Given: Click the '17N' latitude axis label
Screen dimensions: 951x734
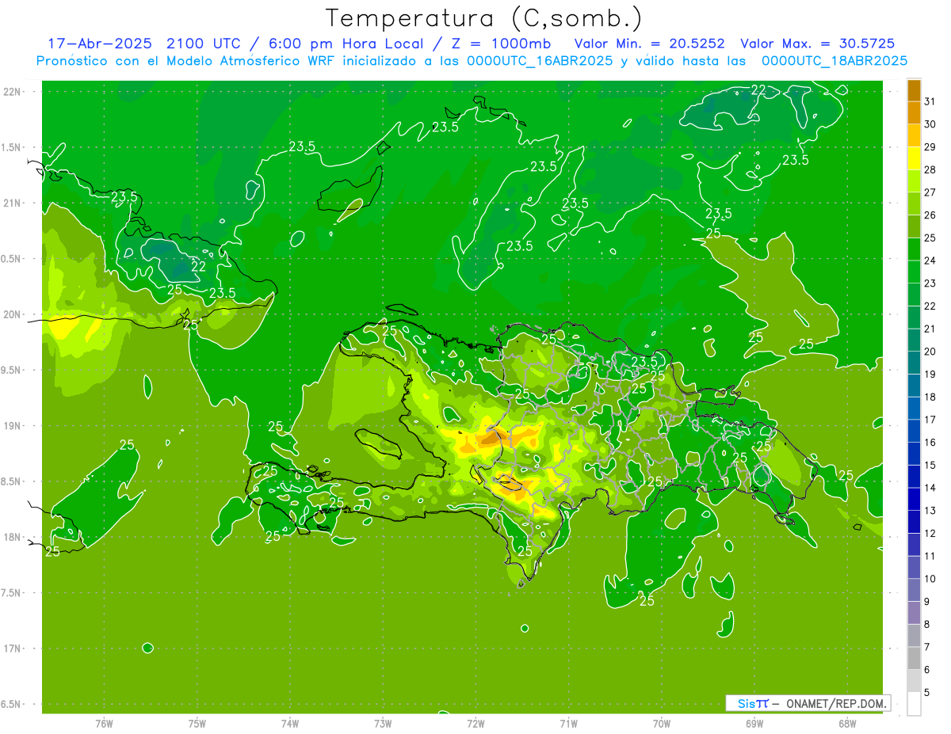Looking at the screenshot, I should pyautogui.click(x=13, y=648).
